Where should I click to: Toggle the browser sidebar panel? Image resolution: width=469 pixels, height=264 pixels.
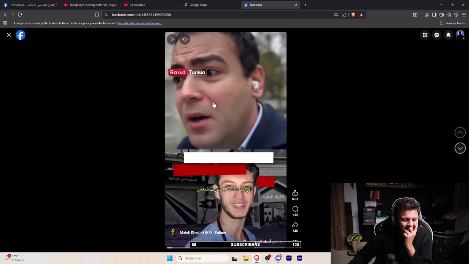pos(434,15)
